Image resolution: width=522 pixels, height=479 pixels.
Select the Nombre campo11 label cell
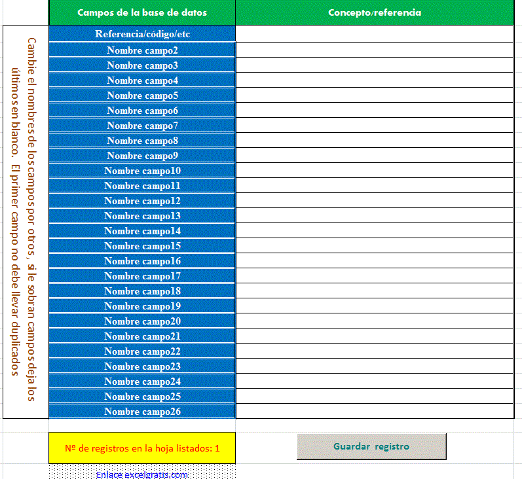142,185
